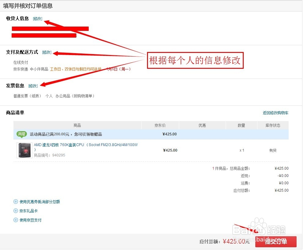
Task: Expand 使用京豆支付 plus icon
Action: [x=16, y=220]
